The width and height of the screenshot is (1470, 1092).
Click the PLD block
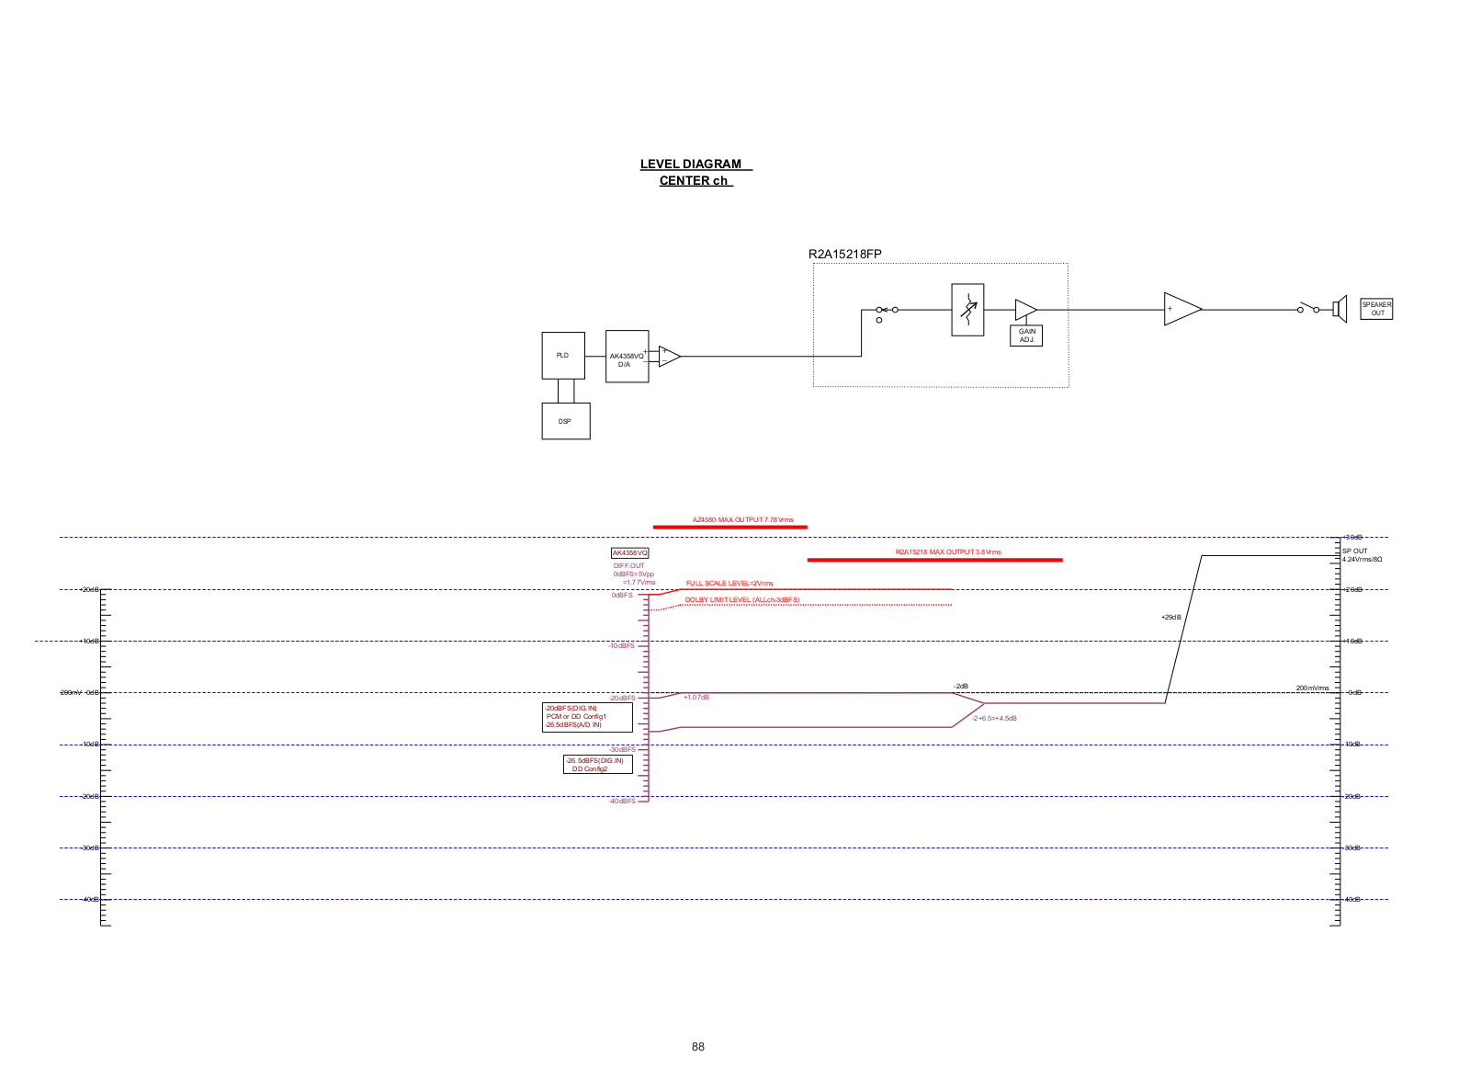coord(562,356)
